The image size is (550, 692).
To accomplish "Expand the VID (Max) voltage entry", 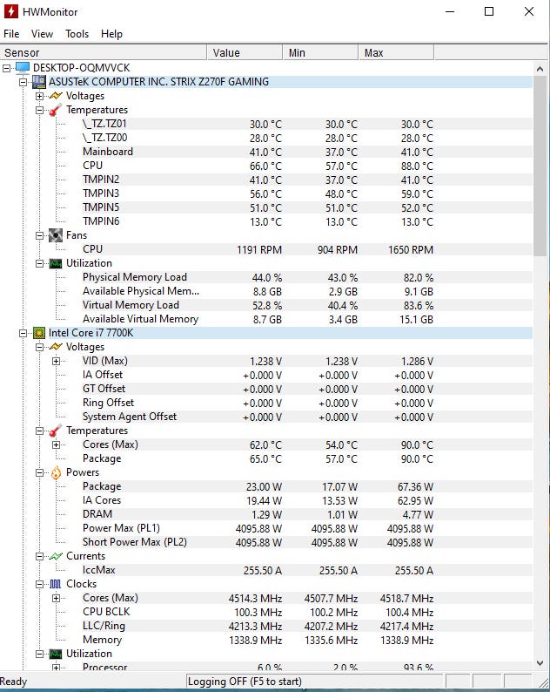I will [56, 361].
